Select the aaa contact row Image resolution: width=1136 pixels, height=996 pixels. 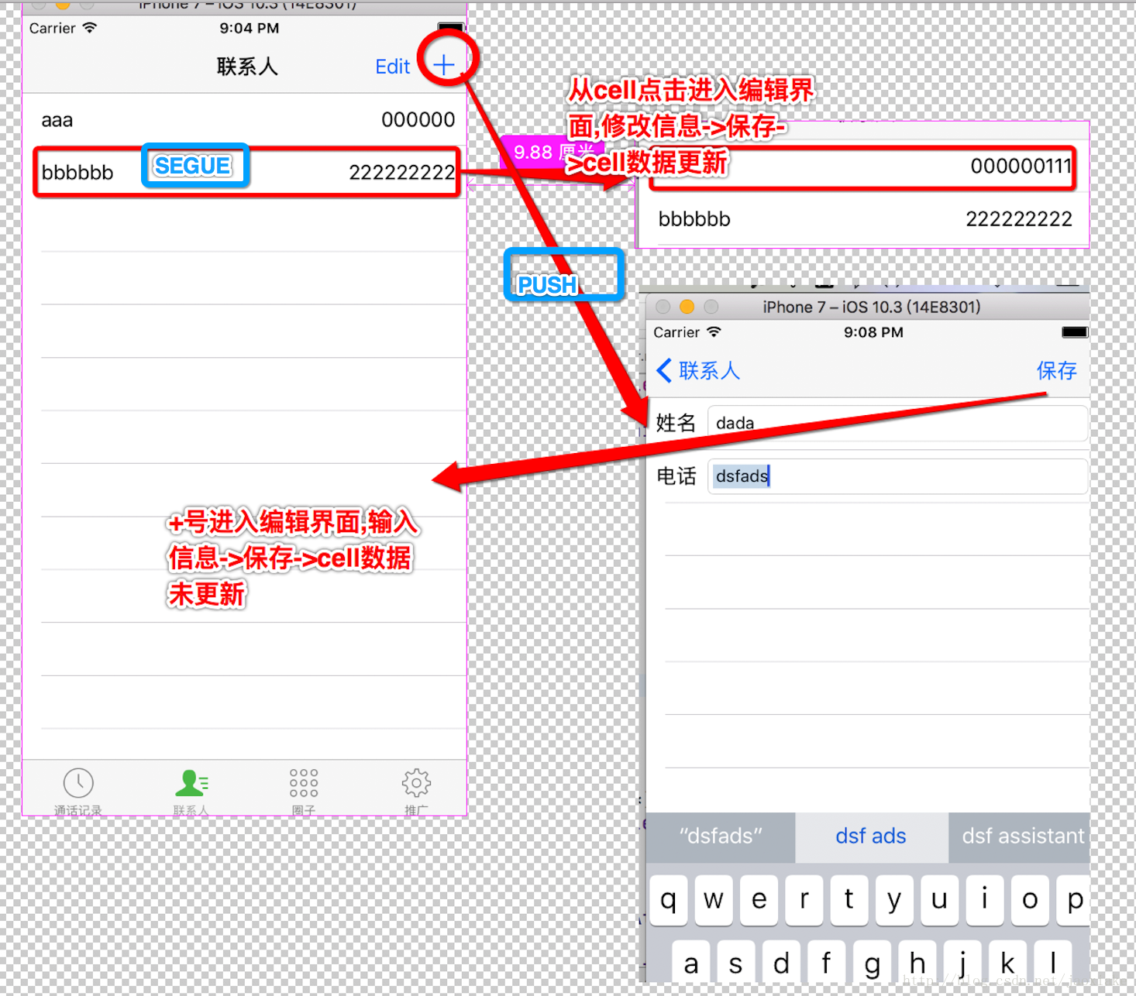pyautogui.click(x=245, y=120)
